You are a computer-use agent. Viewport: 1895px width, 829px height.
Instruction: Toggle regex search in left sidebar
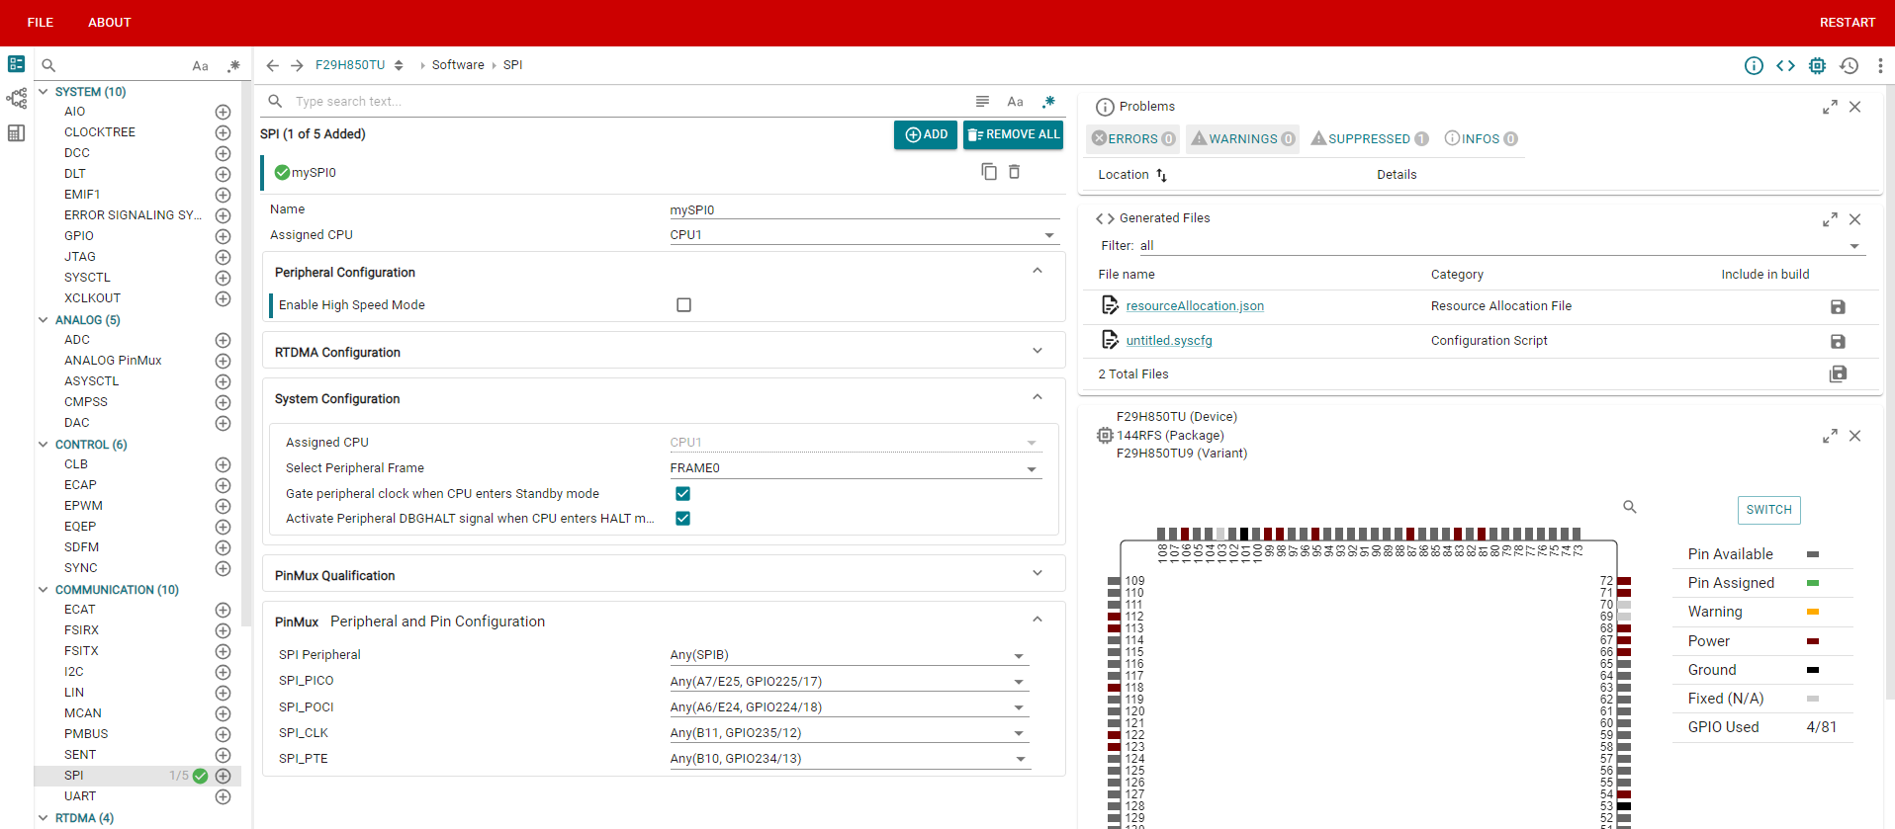click(x=233, y=66)
